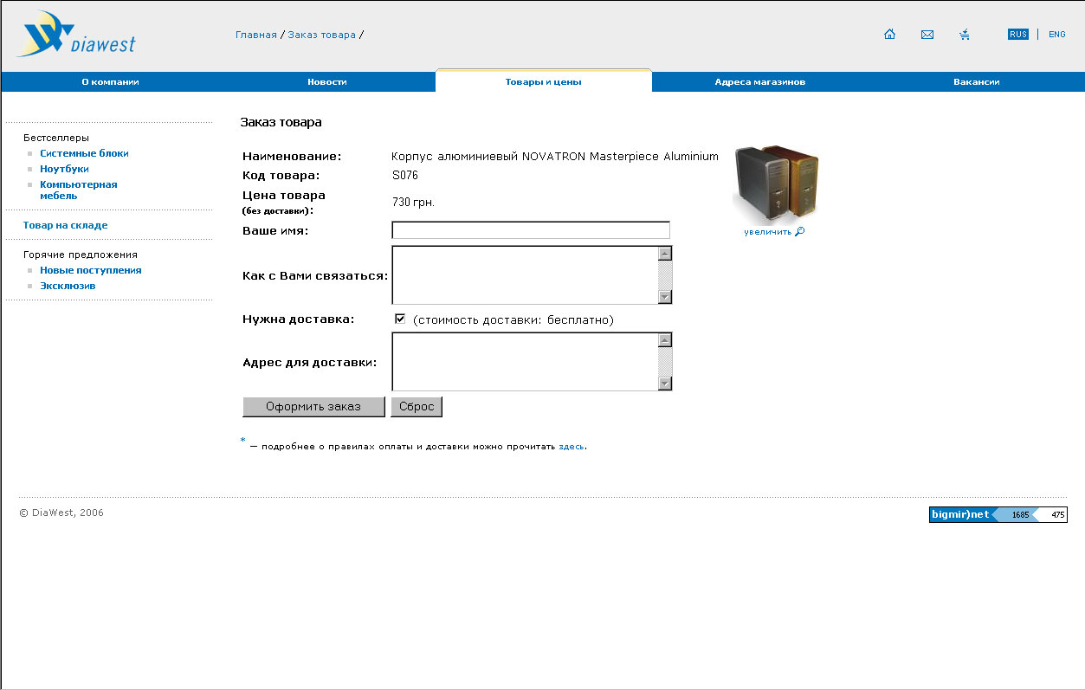Open the Адреса магазинов tab

pyautogui.click(x=760, y=82)
